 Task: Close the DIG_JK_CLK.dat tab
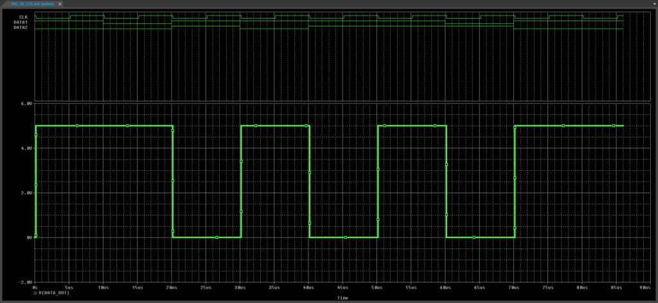(x=60, y=3)
